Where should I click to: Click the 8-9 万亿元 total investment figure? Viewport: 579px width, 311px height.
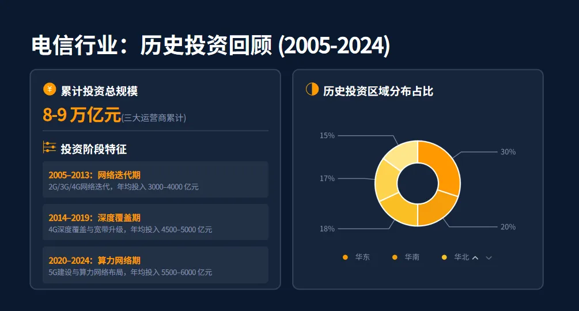click(82, 115)
